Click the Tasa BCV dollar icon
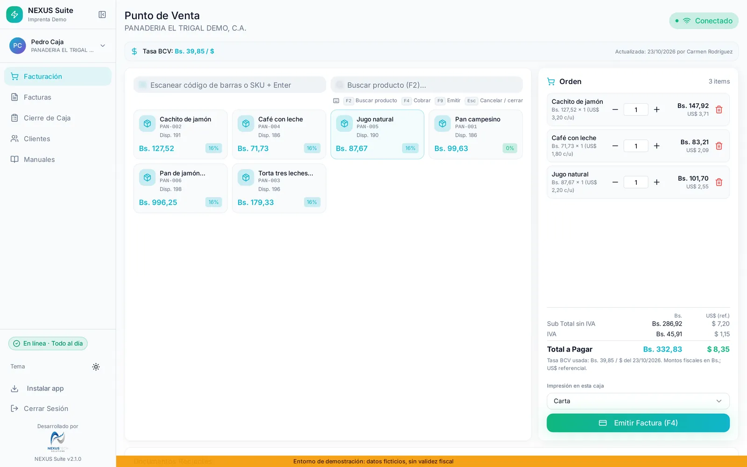The image size is (747, 467). point(134,51)
